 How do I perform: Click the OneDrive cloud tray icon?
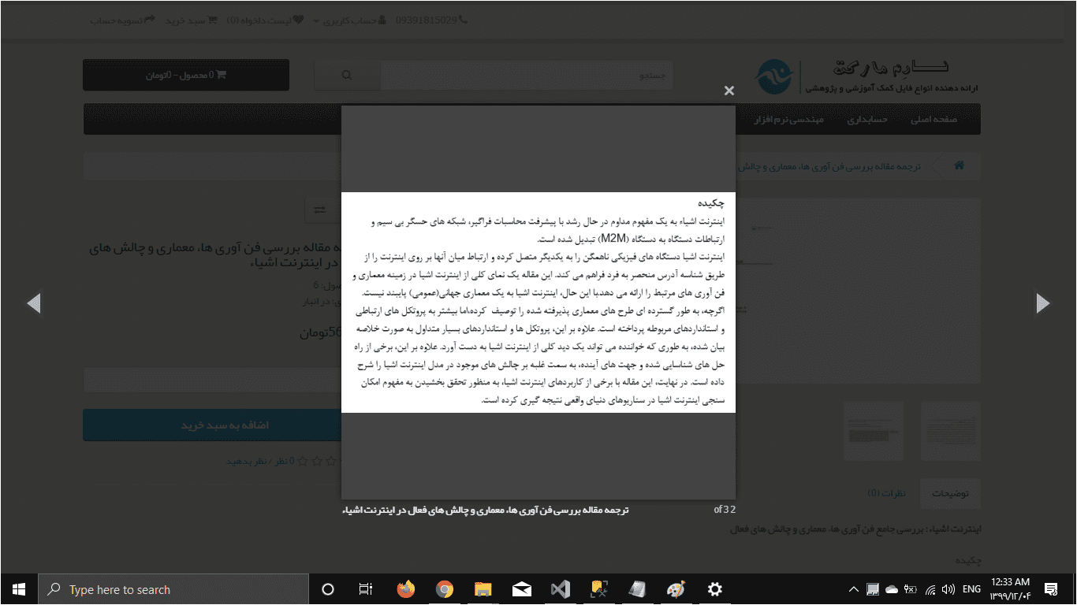[892, 589]
